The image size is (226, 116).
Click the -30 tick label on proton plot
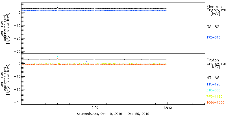[x=17, y=102]
